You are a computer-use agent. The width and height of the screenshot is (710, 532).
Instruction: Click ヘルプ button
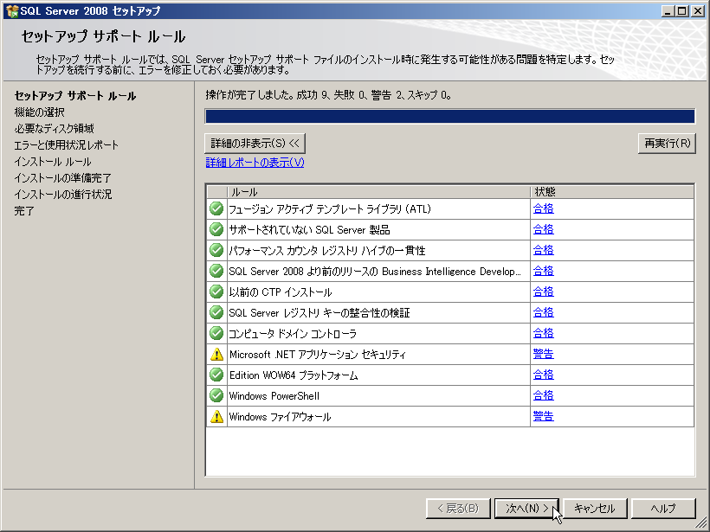coord(663,509)
